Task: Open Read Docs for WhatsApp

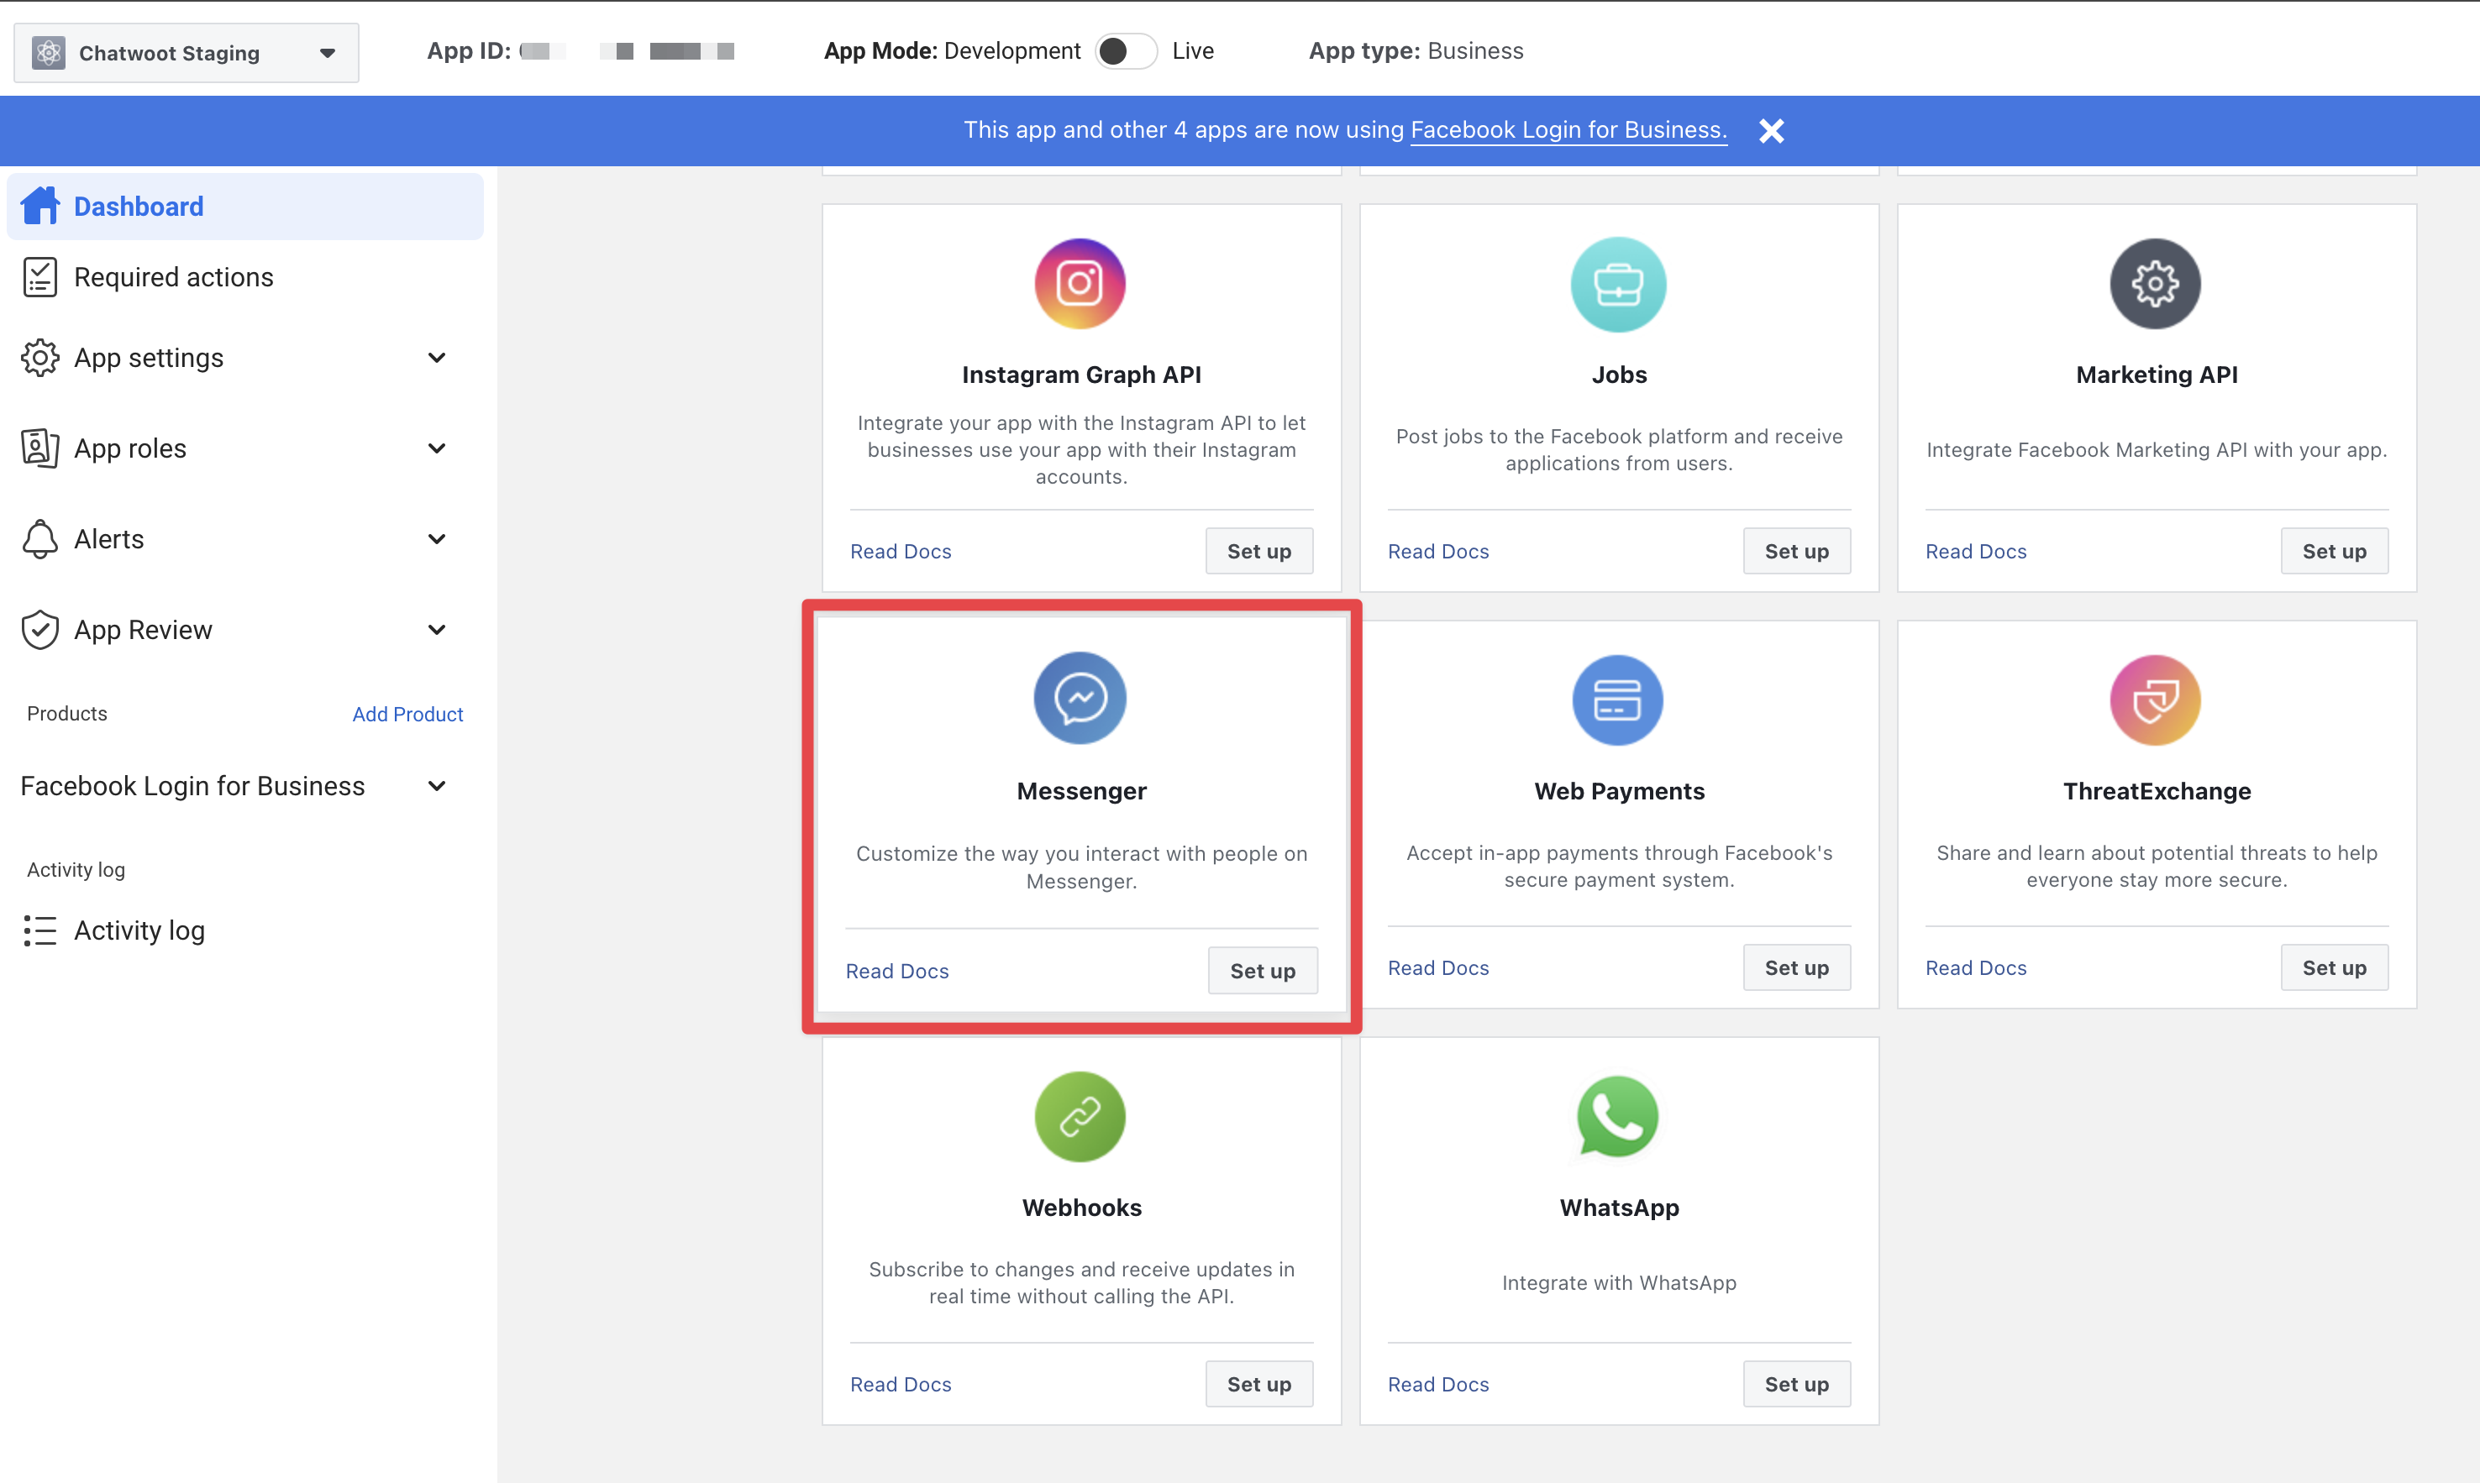Action: tap(1437, 1384)
